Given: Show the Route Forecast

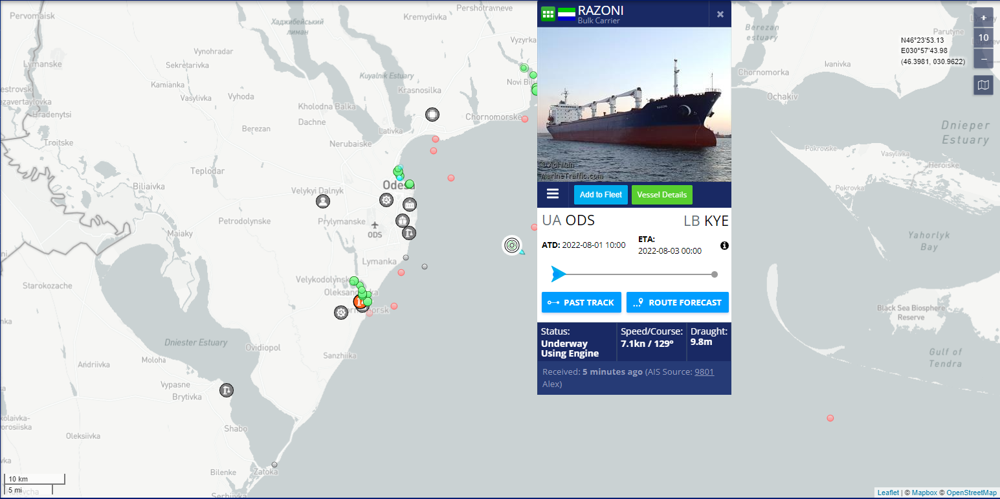Looking at the screenshot, I should 678,302.
